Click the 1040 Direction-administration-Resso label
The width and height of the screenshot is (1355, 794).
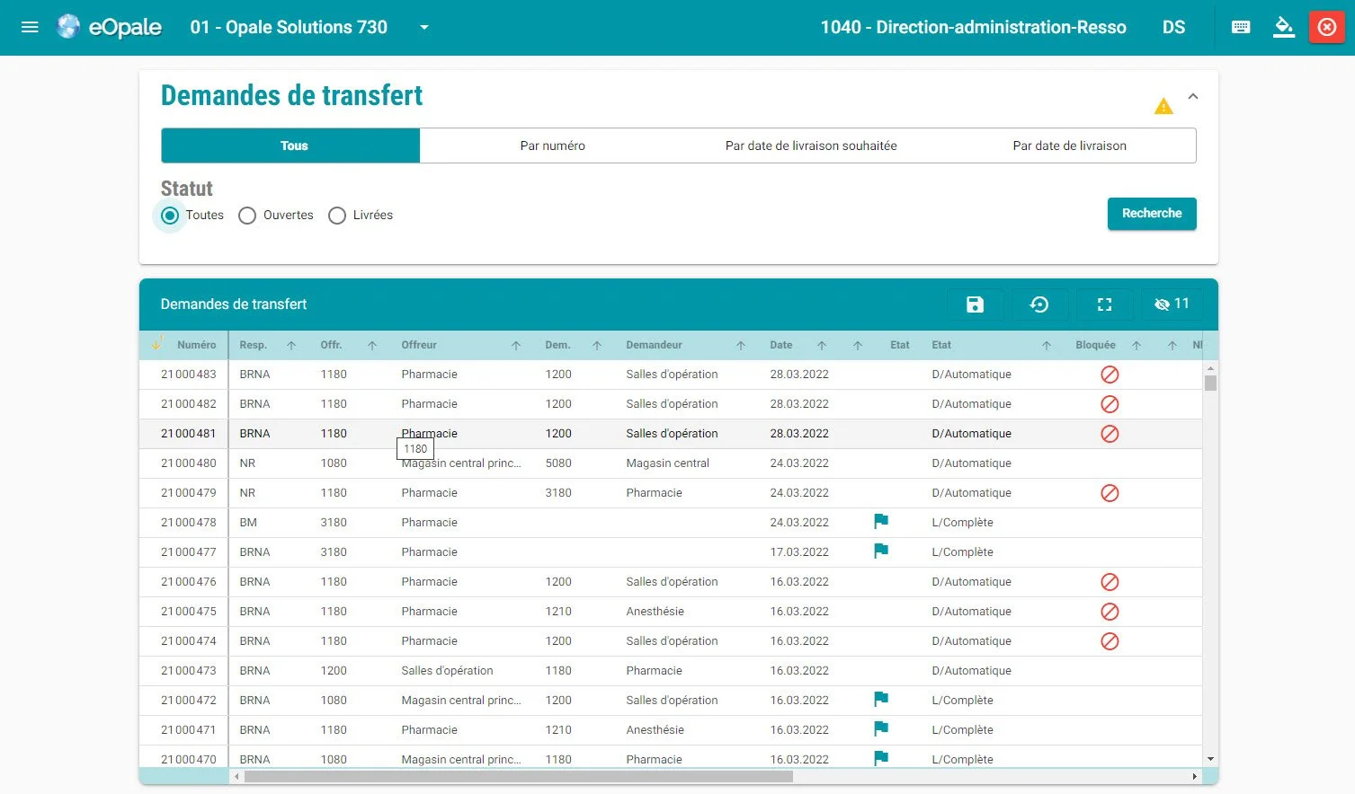pyautogui.click(x=973, y=27)
